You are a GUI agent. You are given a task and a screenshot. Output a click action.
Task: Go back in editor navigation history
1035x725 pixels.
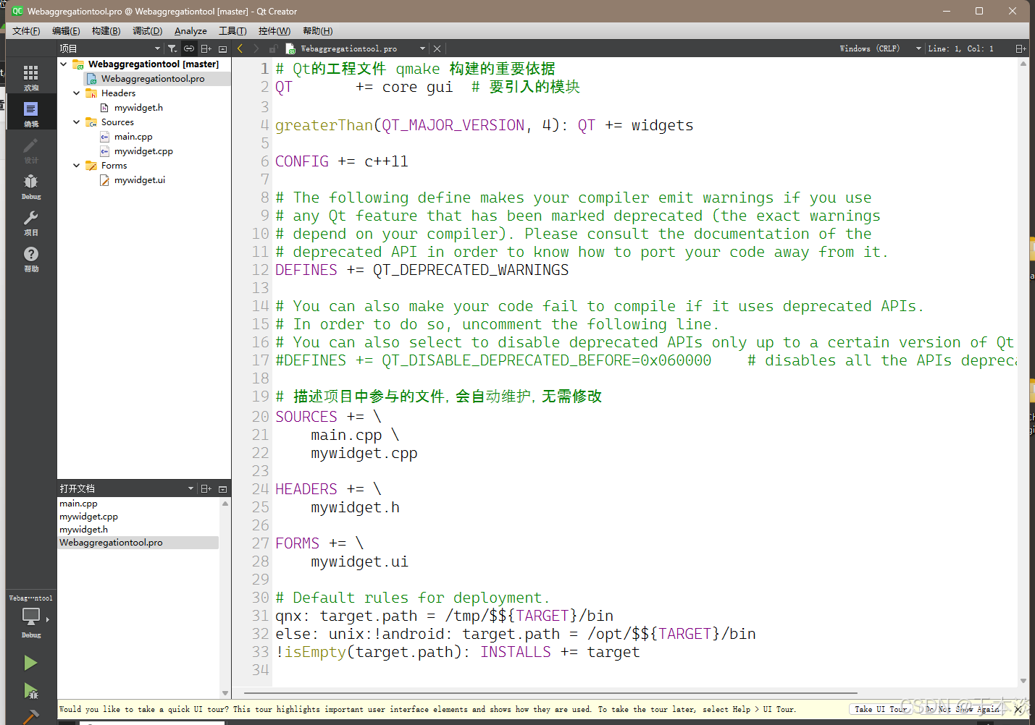pyautogui.click(x=240, y=48)
